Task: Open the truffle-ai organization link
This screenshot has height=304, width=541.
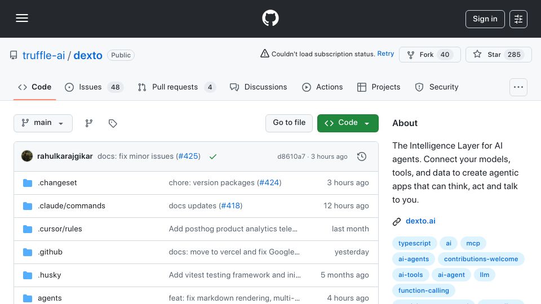Action: point(43,55)
